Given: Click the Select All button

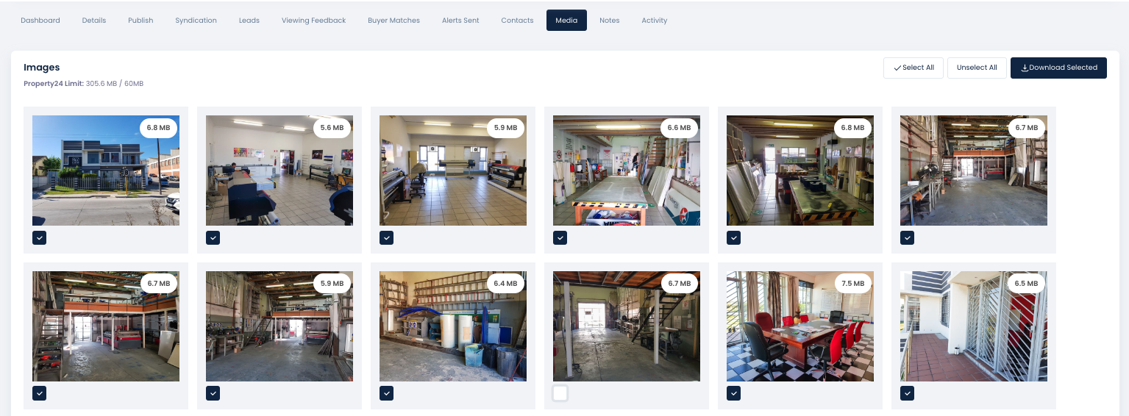Looking at the screenshot, I should coord(913,68).
